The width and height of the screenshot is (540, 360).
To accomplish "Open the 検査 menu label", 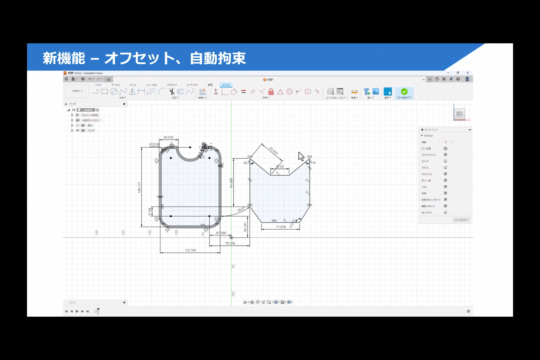I will 354,98.
